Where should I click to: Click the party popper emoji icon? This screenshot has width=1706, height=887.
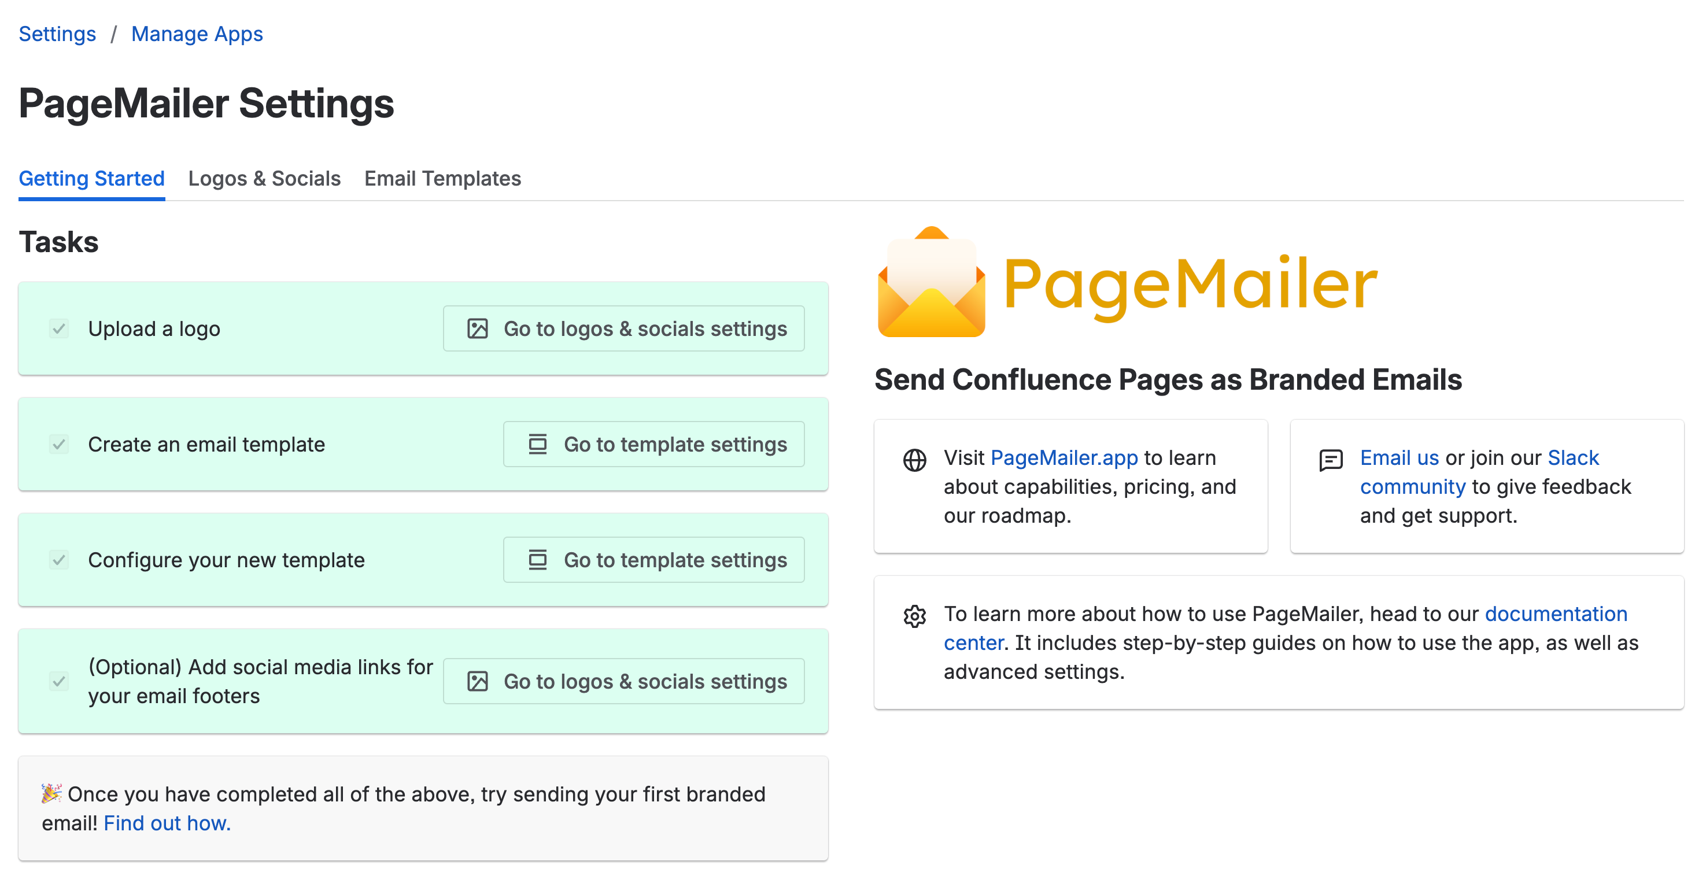tap(51, 793)
